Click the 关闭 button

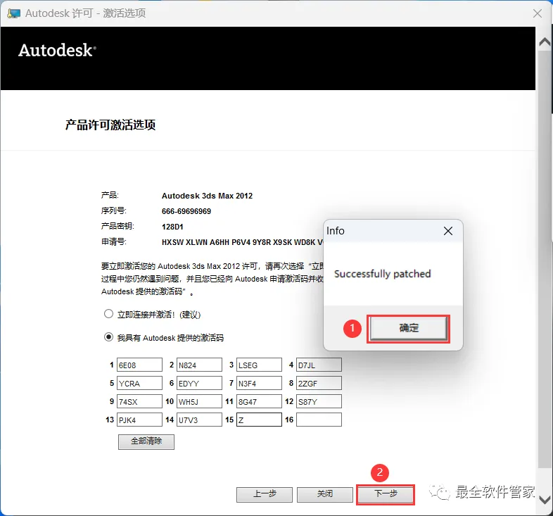325,494
